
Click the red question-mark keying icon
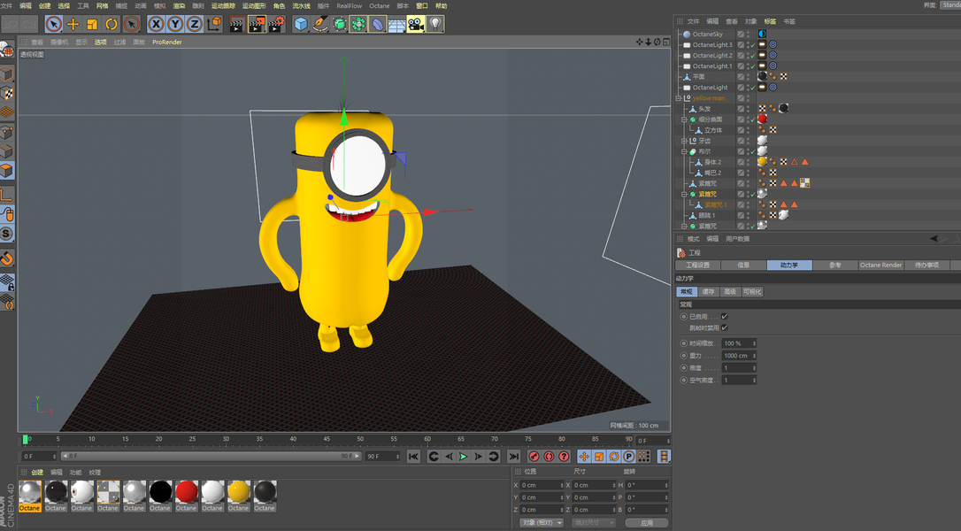pyautogui.click(x=564, y=456)
